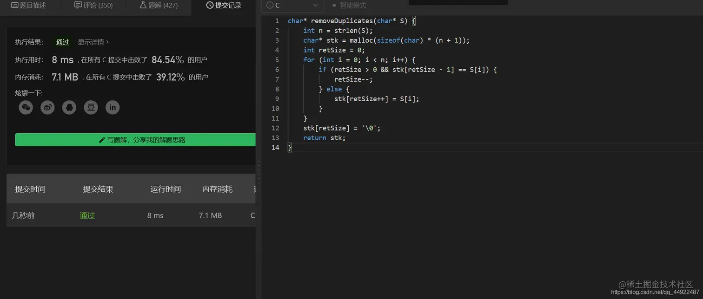Place cursor on 'return stk;' line
Screen dimensions: 703x299
324,138
